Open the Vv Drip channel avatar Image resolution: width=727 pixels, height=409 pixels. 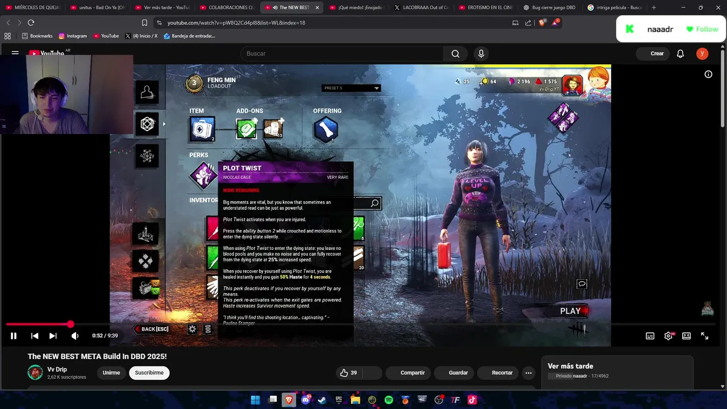point(35,373)
